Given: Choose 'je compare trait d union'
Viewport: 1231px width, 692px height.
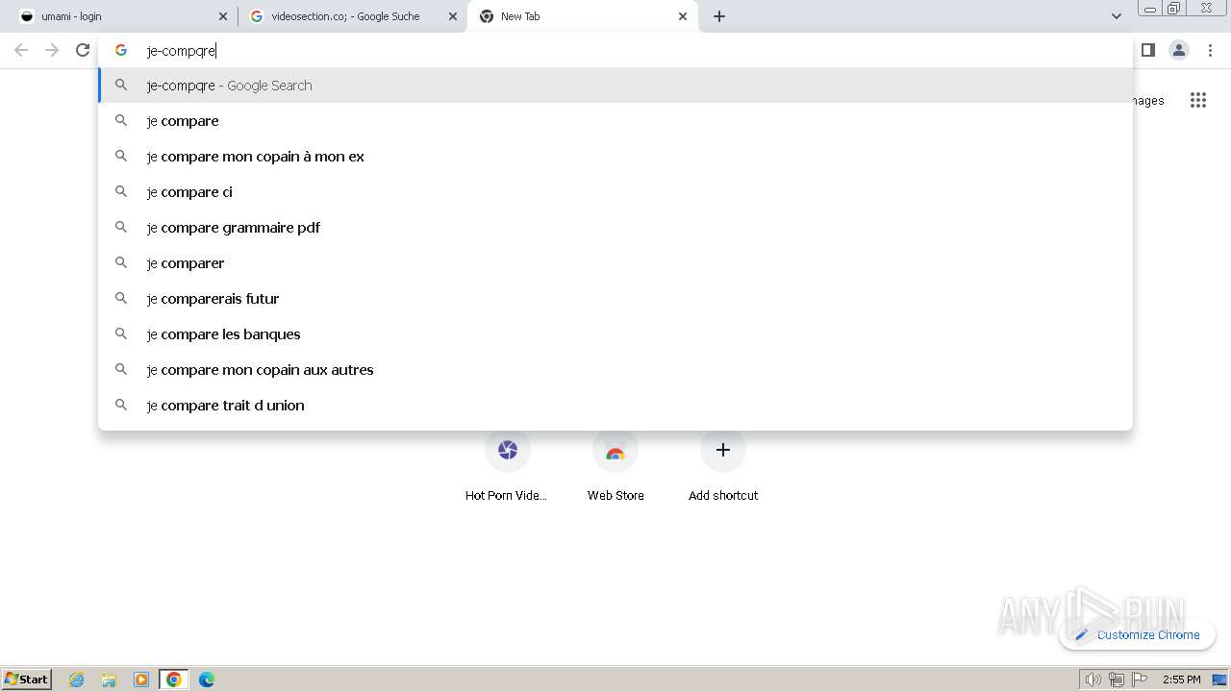Looking at the screenshot, I should click(615, 406).
